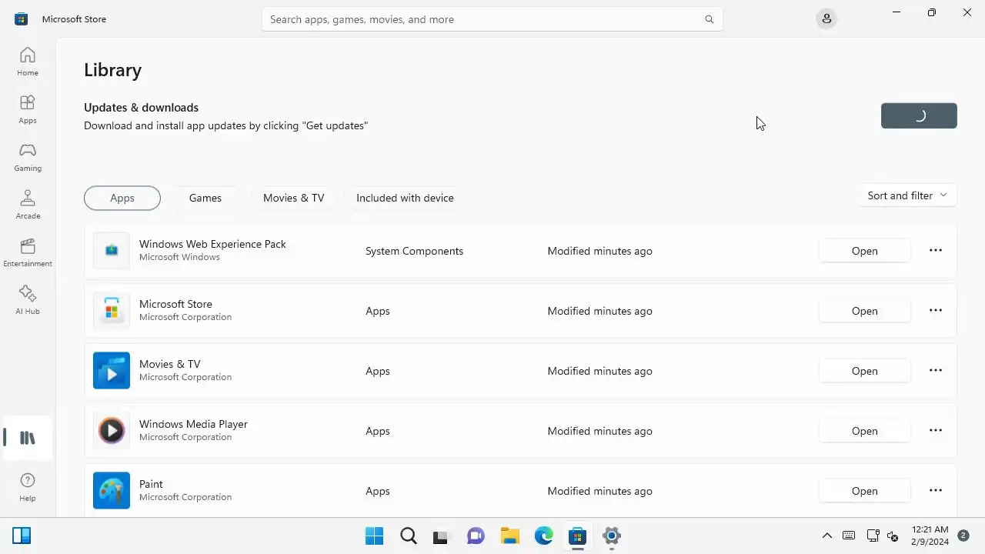Click the Microsoft Store app icon in list
The image size is (985, 554).
point(112,311)
